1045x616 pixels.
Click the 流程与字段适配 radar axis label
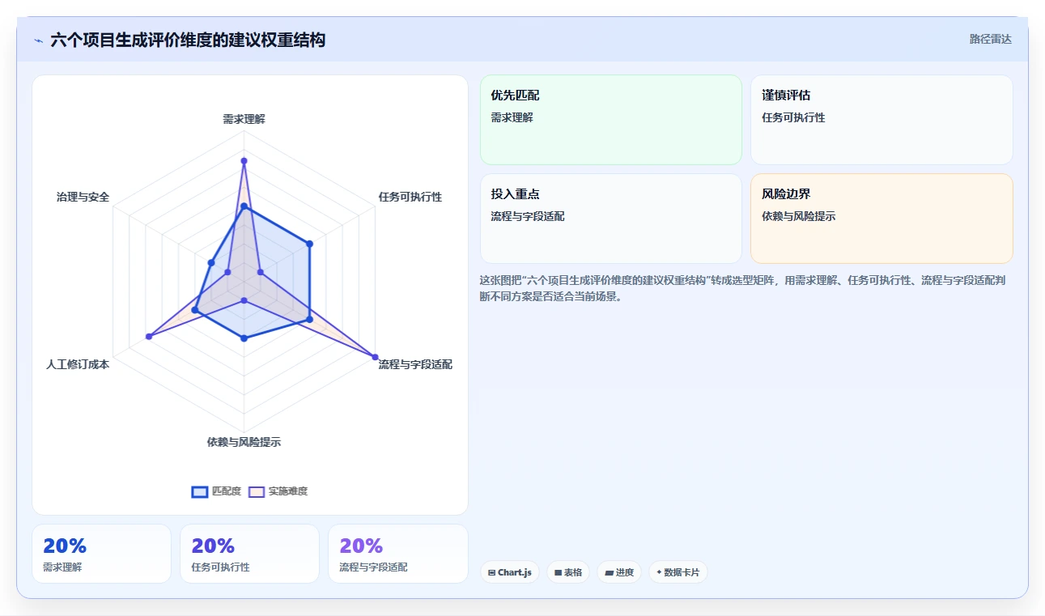[x=415, y=365]
